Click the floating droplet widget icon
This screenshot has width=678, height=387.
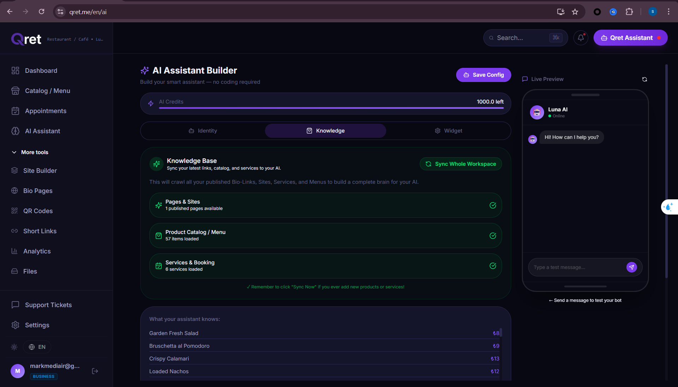pos(668,207)
